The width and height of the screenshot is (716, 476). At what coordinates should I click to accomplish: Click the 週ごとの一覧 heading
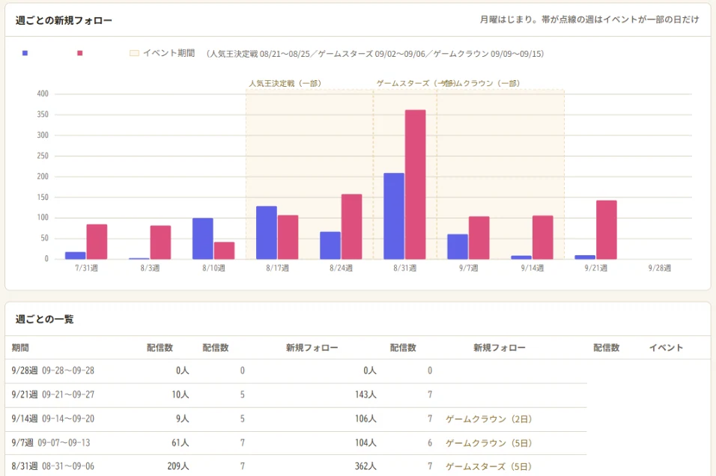[44, 319]
